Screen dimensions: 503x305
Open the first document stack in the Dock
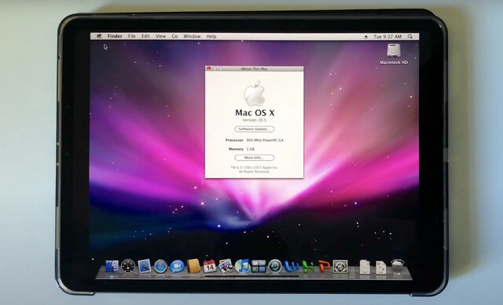365,267
